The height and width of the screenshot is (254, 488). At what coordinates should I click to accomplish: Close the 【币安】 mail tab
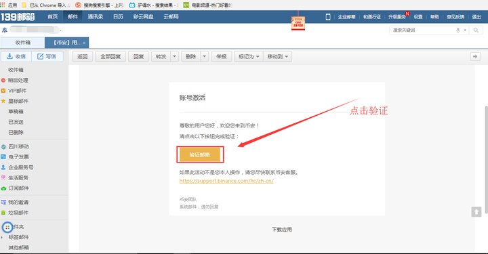[x=84, y=43]
